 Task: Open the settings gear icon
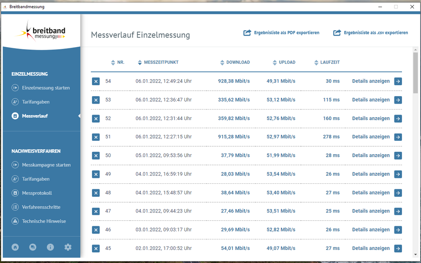pyautogui.click(x=68, y=247)
